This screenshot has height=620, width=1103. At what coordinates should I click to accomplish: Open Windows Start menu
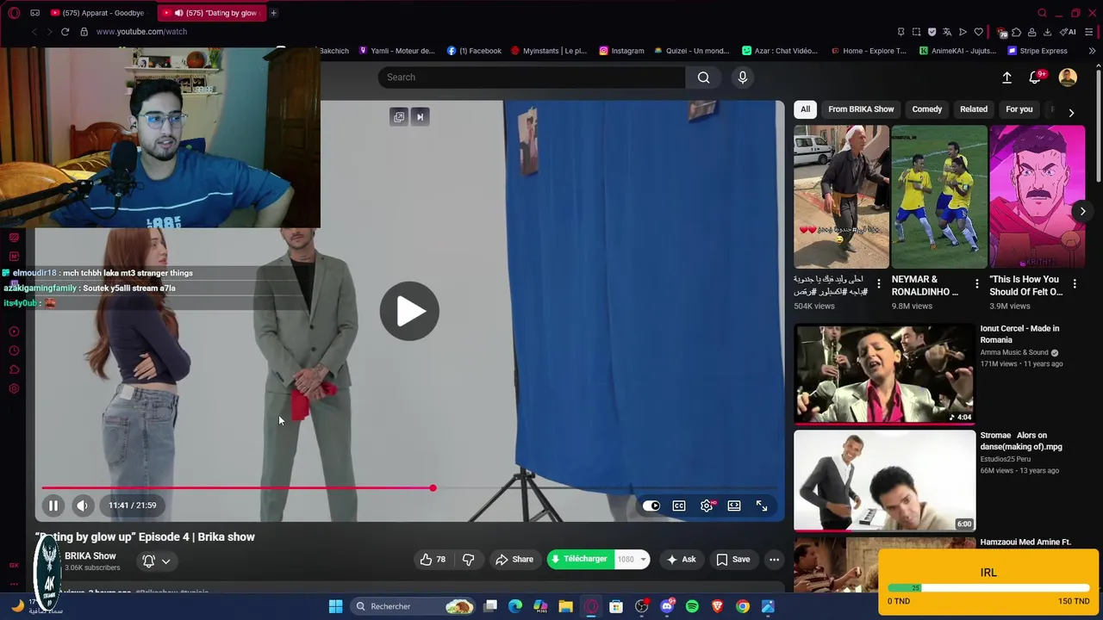click(x=335, y=606)
